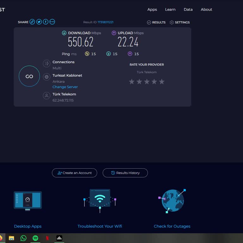243x243 pixels.
Task: Select the 550.62 download speed value
Action: (x=81, y=42)
